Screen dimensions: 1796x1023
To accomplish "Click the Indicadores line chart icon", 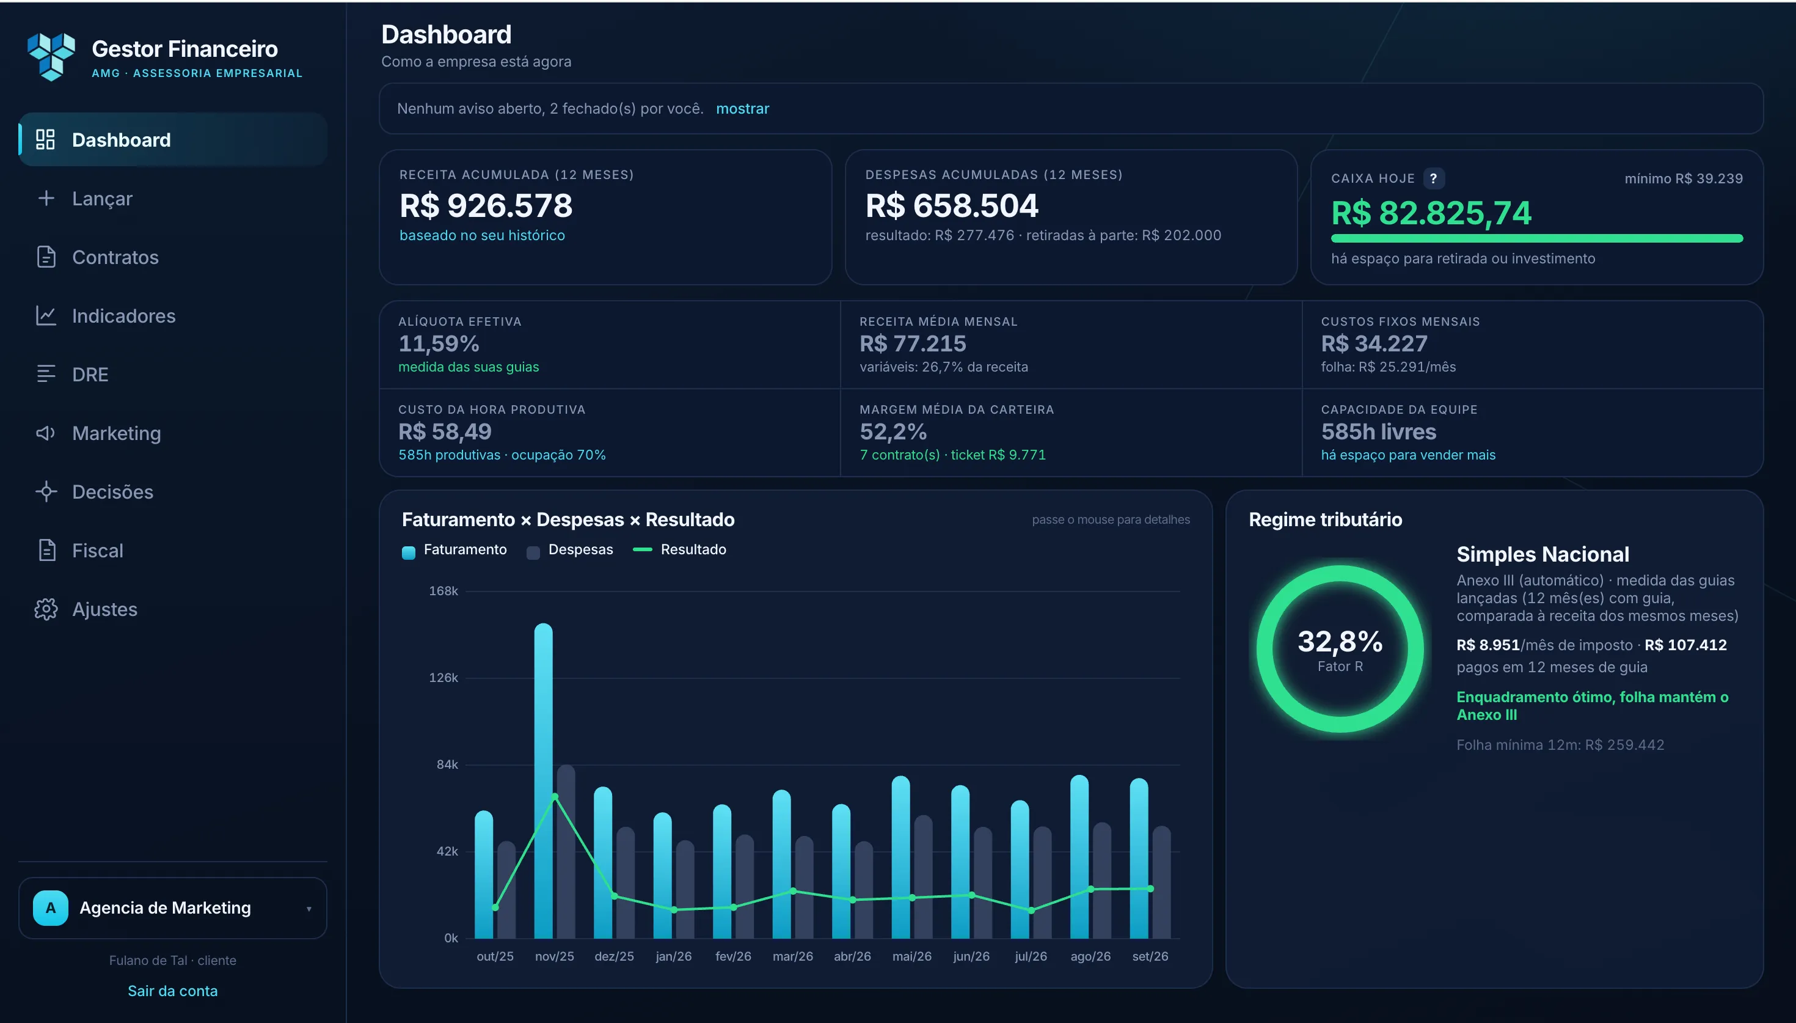I will pos(46,315).
